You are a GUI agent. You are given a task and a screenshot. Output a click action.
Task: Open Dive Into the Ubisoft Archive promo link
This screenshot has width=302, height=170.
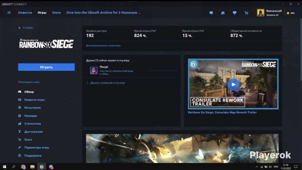pos(103,13)
